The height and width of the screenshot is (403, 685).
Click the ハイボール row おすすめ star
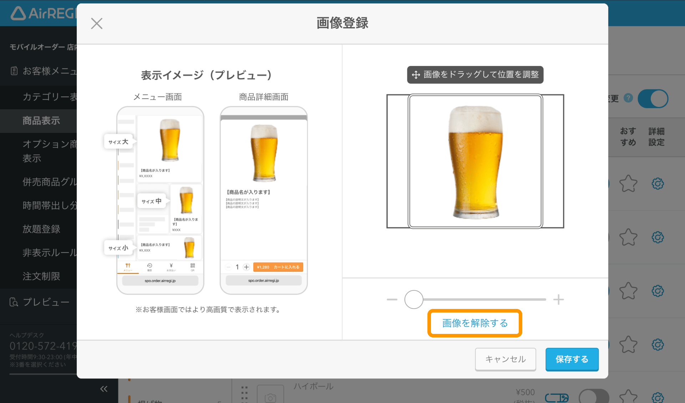tap(628, 397)
